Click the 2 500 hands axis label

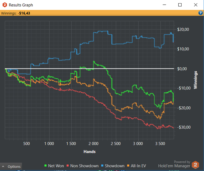tap(116, 144)
